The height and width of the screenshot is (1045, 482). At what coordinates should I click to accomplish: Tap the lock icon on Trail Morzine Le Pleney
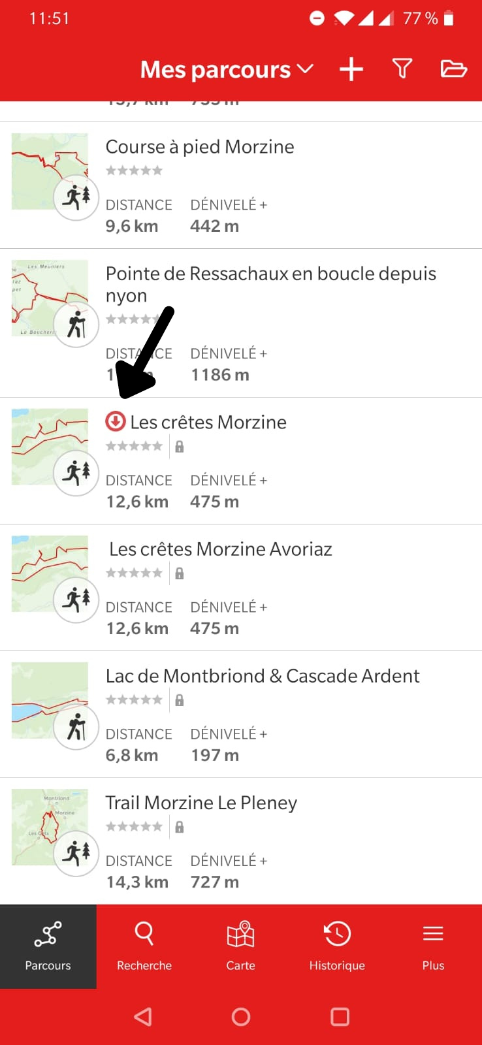point(180,827)
